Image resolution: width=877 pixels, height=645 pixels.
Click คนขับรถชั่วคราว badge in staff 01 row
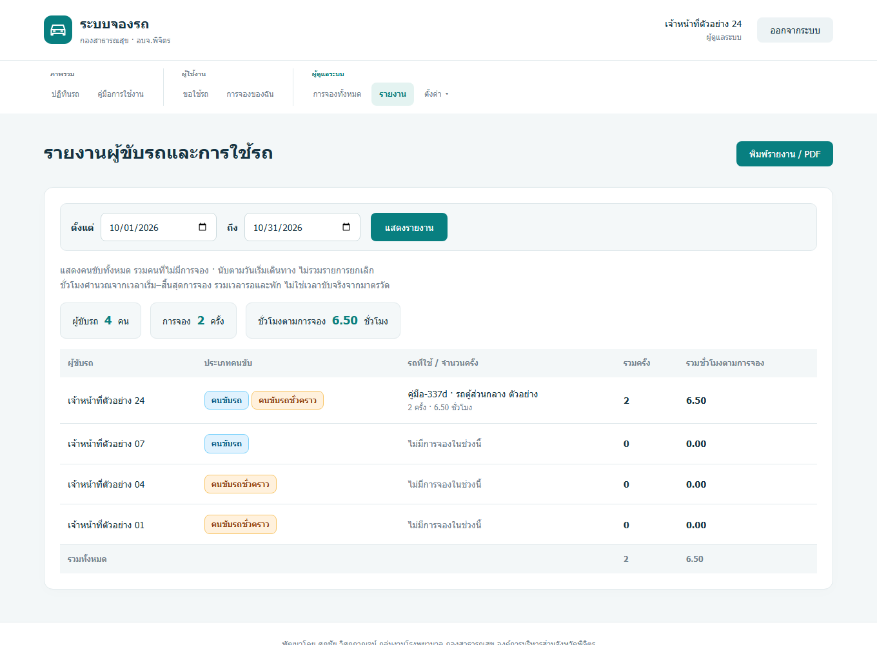coord(241,524)
